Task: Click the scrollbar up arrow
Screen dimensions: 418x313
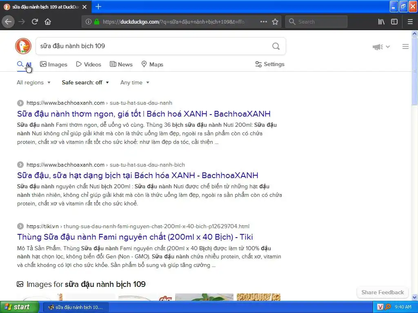Action: (x=414, y=33)
